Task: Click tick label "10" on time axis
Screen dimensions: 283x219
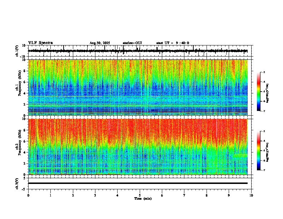Action: click(x=251, y=195)
